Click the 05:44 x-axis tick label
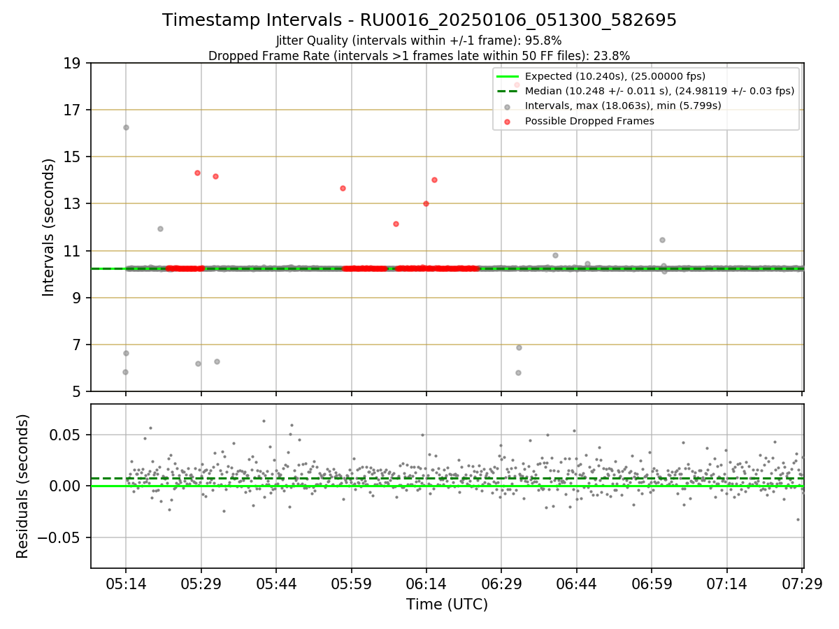The image size is (839, 629). coord(276,584)
